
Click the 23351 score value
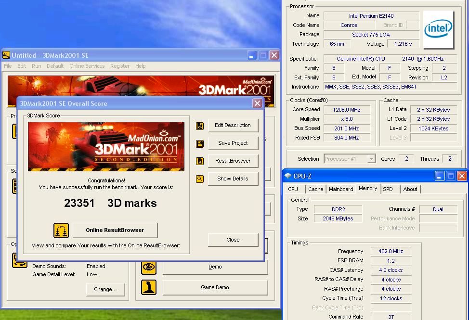click(79, 203)
